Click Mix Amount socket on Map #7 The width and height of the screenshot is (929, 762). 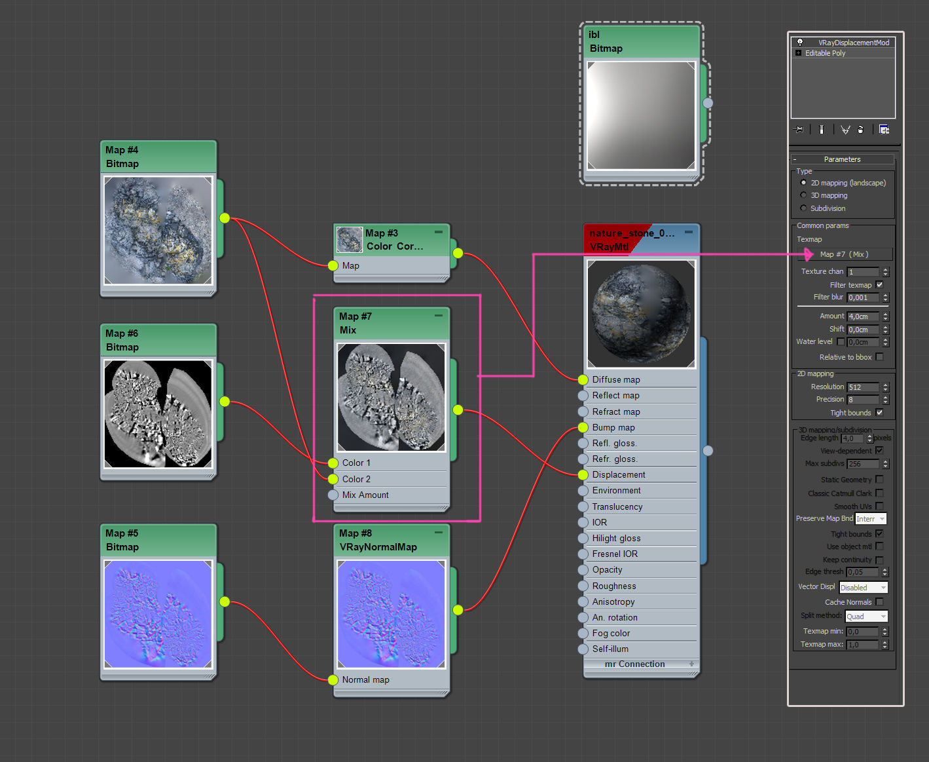point(333,495)
